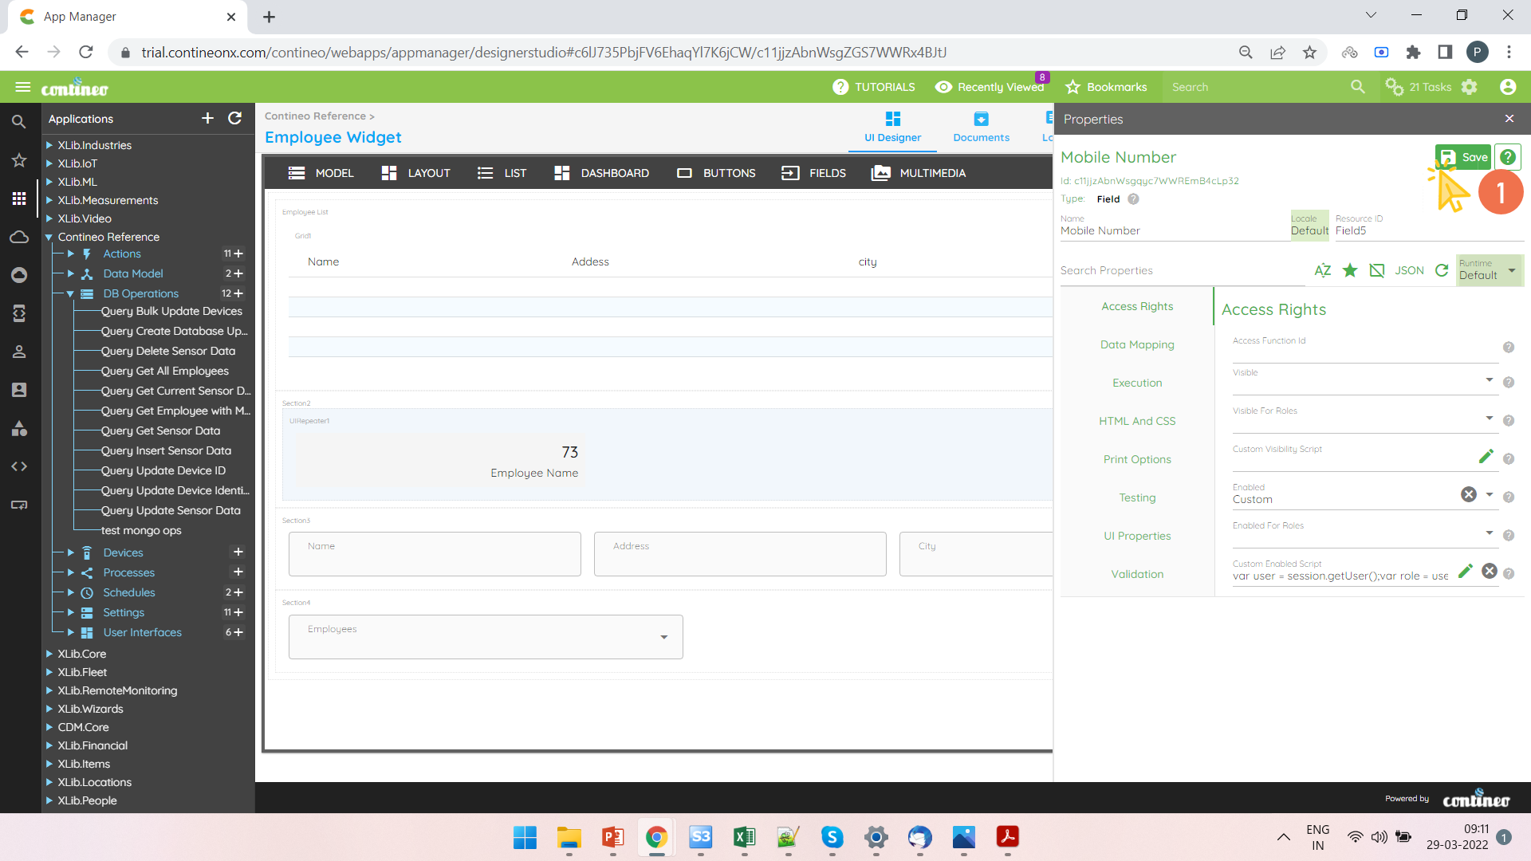Click the refresh icon next to JSON

point(1442,270)
